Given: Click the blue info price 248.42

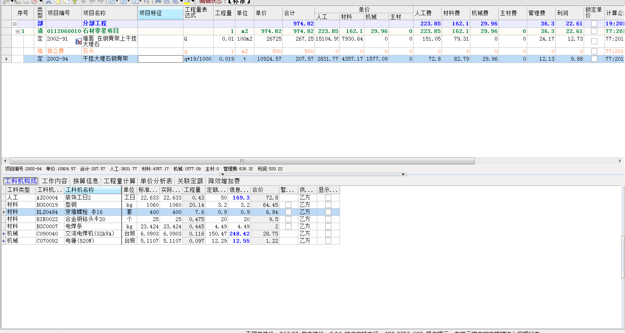Looking at the screenshot, I should coord(240,234).
